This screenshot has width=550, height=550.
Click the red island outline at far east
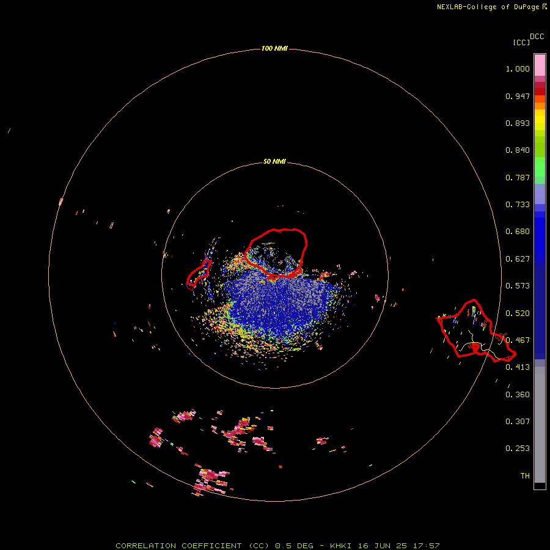[x=475, y=331]
